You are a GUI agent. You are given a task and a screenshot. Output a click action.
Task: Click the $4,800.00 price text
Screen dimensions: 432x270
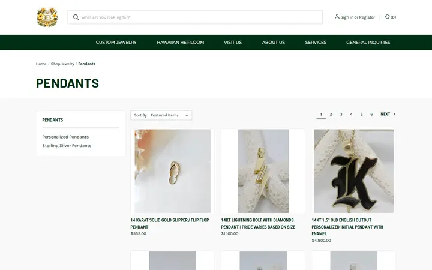click(x=322, y=241)
